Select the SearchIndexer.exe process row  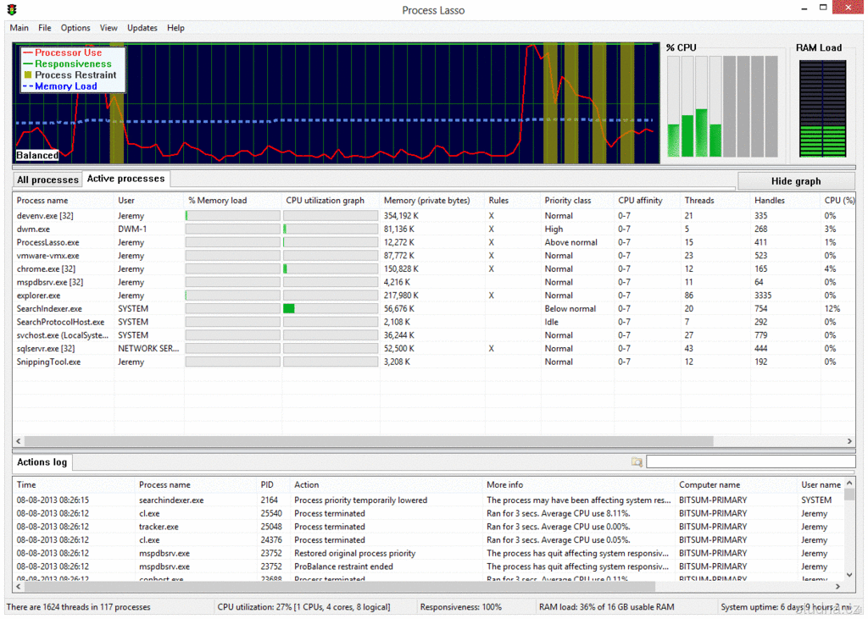[x=49, y=309]
